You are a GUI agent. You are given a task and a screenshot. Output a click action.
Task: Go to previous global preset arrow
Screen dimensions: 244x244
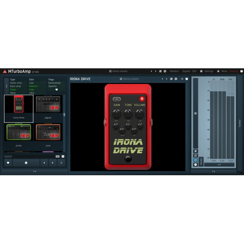click(151, 71)
